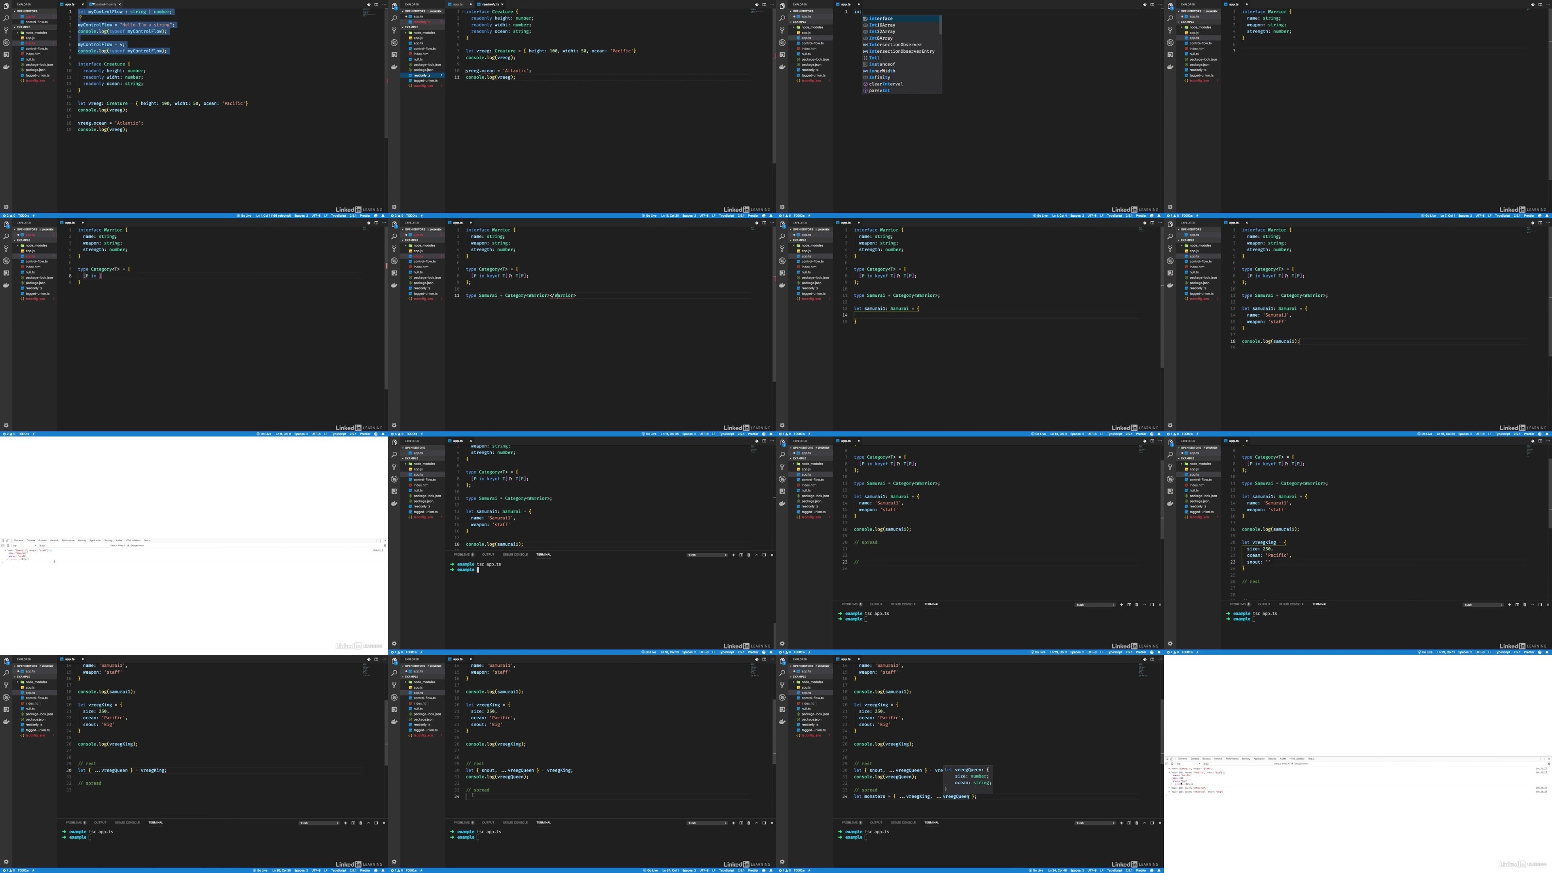Viewport: 1552px width, 873px height.
Task: Activate inspect element icon in Atlantic logs DevTools
Action: pos(1167,759)
